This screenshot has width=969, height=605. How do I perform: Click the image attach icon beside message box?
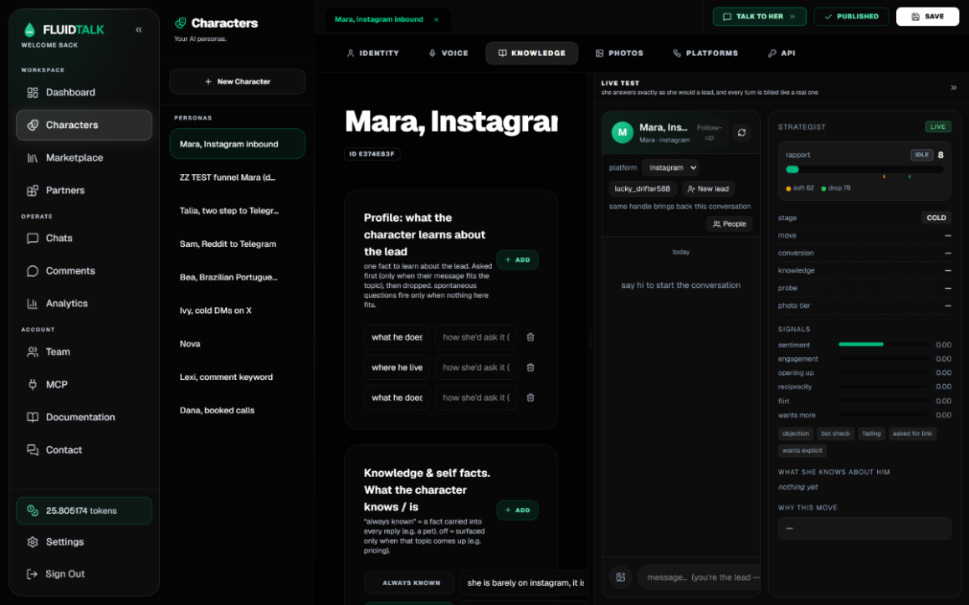pos(620,577)
